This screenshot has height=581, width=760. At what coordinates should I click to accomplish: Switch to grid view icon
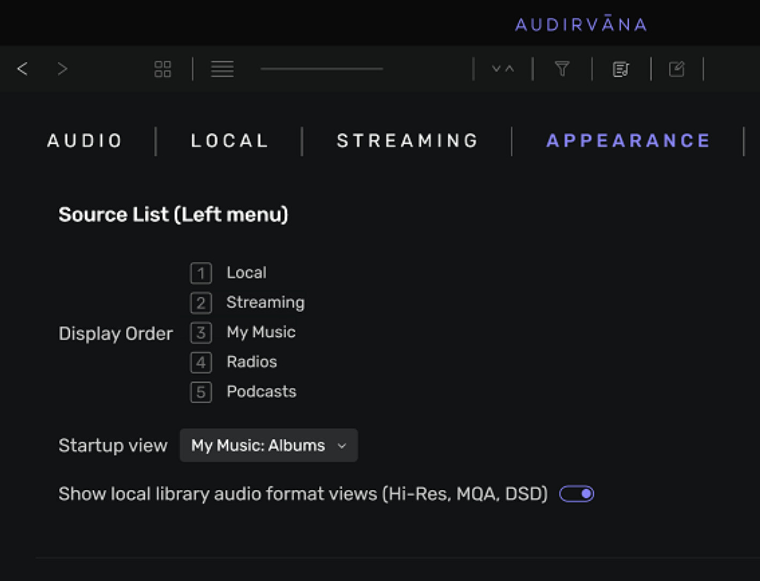(x=162, y=69)
